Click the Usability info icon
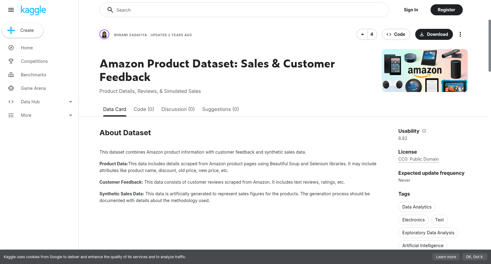The width and height of the screenshot is (491, 264). point(424,131)
